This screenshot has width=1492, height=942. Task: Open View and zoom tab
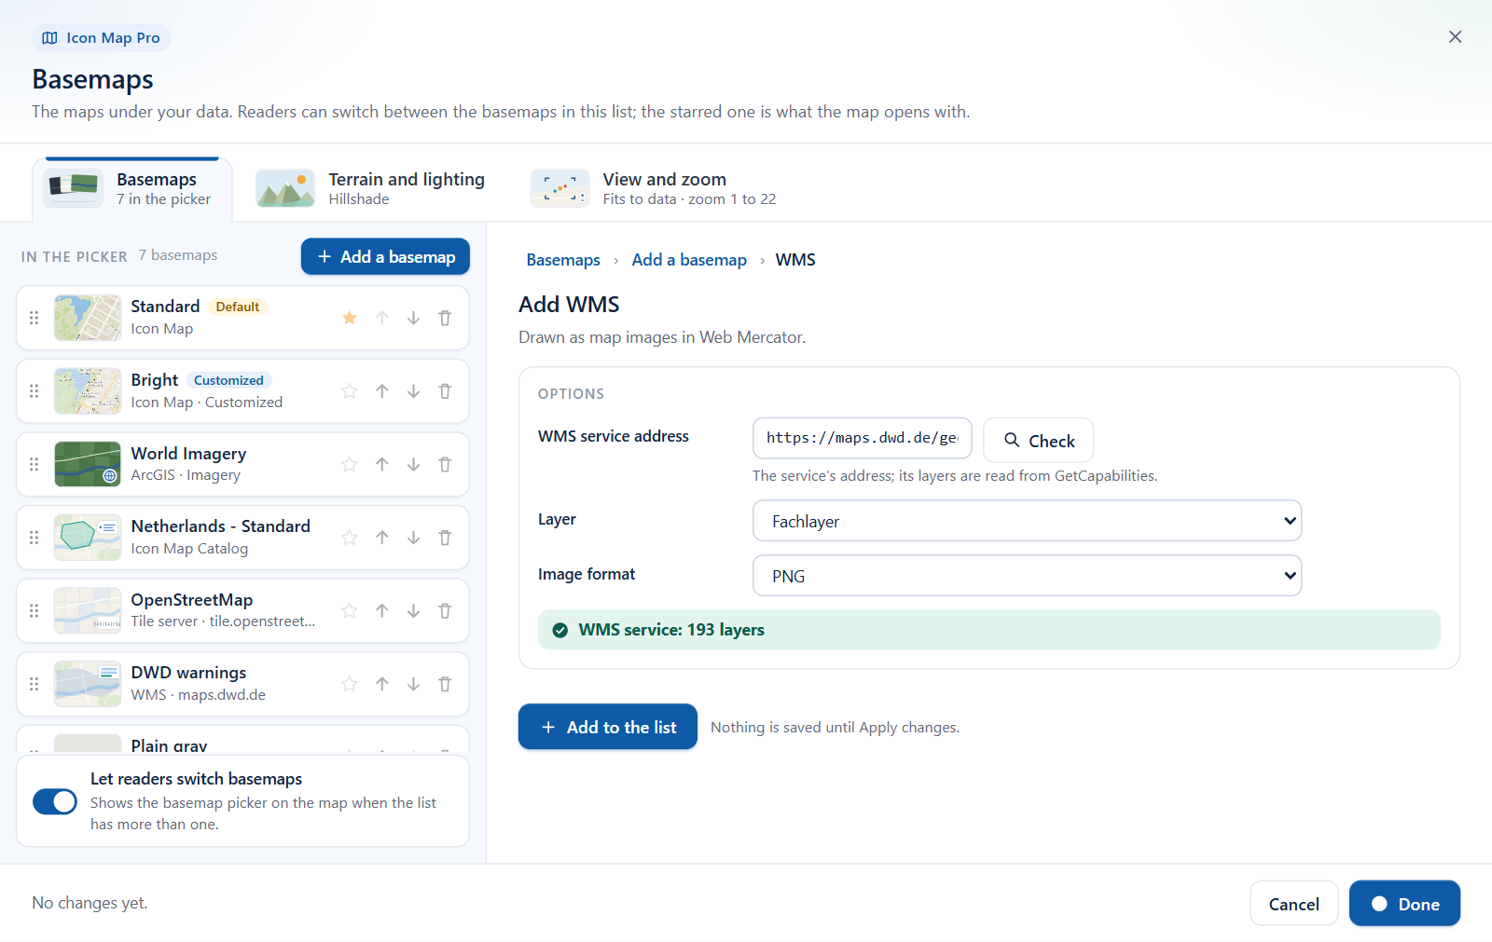tap(654, 188)
